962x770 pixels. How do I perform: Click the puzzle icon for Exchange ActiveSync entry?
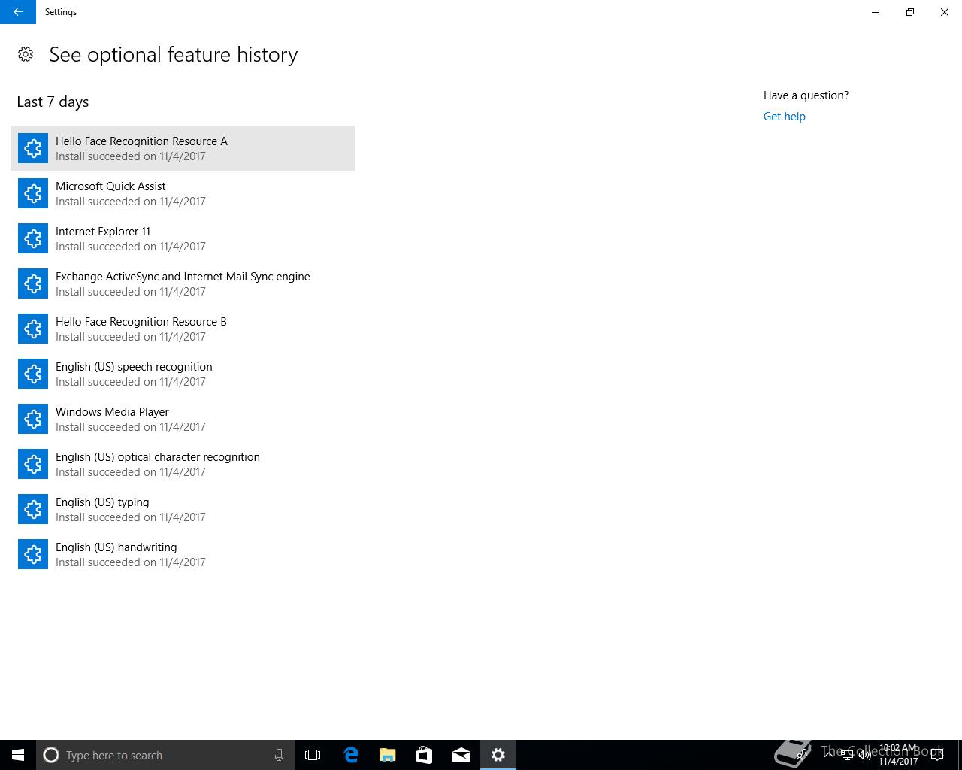(33, 283)
